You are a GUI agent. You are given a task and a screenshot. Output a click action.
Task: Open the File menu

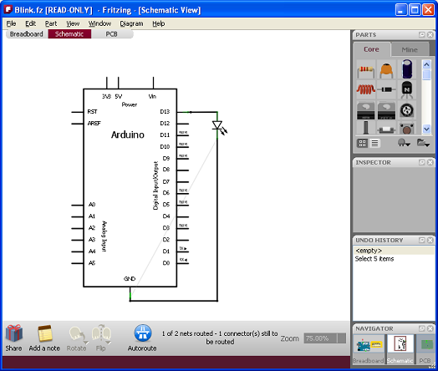pyautogui.click(x=11, y=23)
